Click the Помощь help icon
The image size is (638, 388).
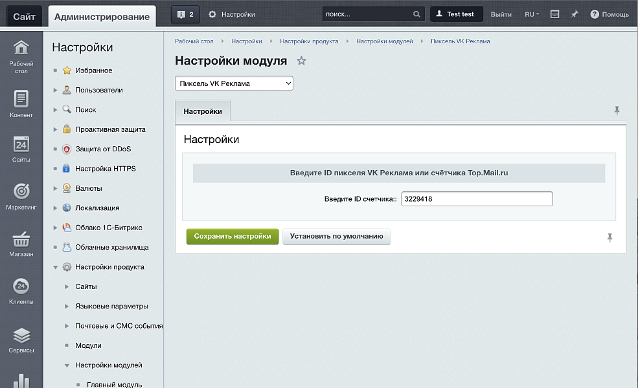pyautogui.click(x=594, y=13)
